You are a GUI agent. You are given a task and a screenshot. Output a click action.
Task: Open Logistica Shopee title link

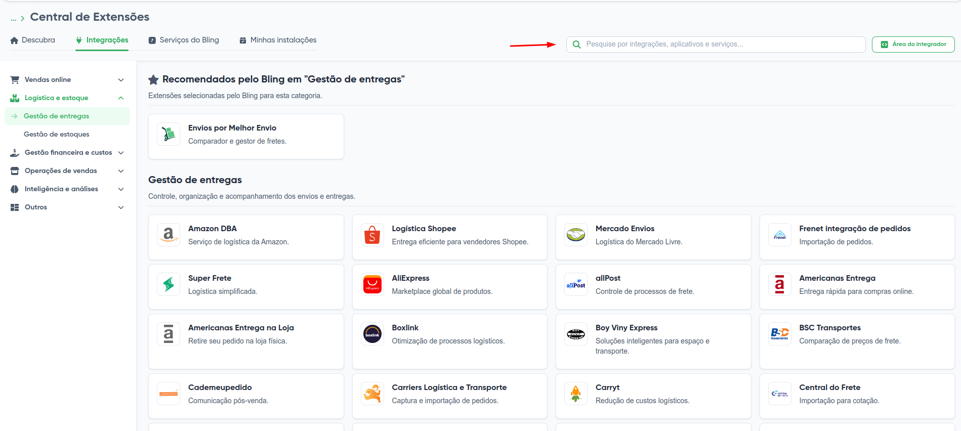click(x=424, y=229)
